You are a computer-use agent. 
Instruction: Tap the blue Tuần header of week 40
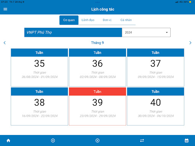tap(155, 92)
